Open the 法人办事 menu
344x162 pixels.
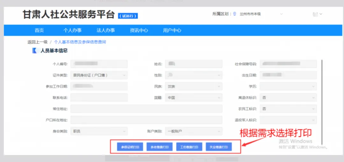click(x=105, y=30)
